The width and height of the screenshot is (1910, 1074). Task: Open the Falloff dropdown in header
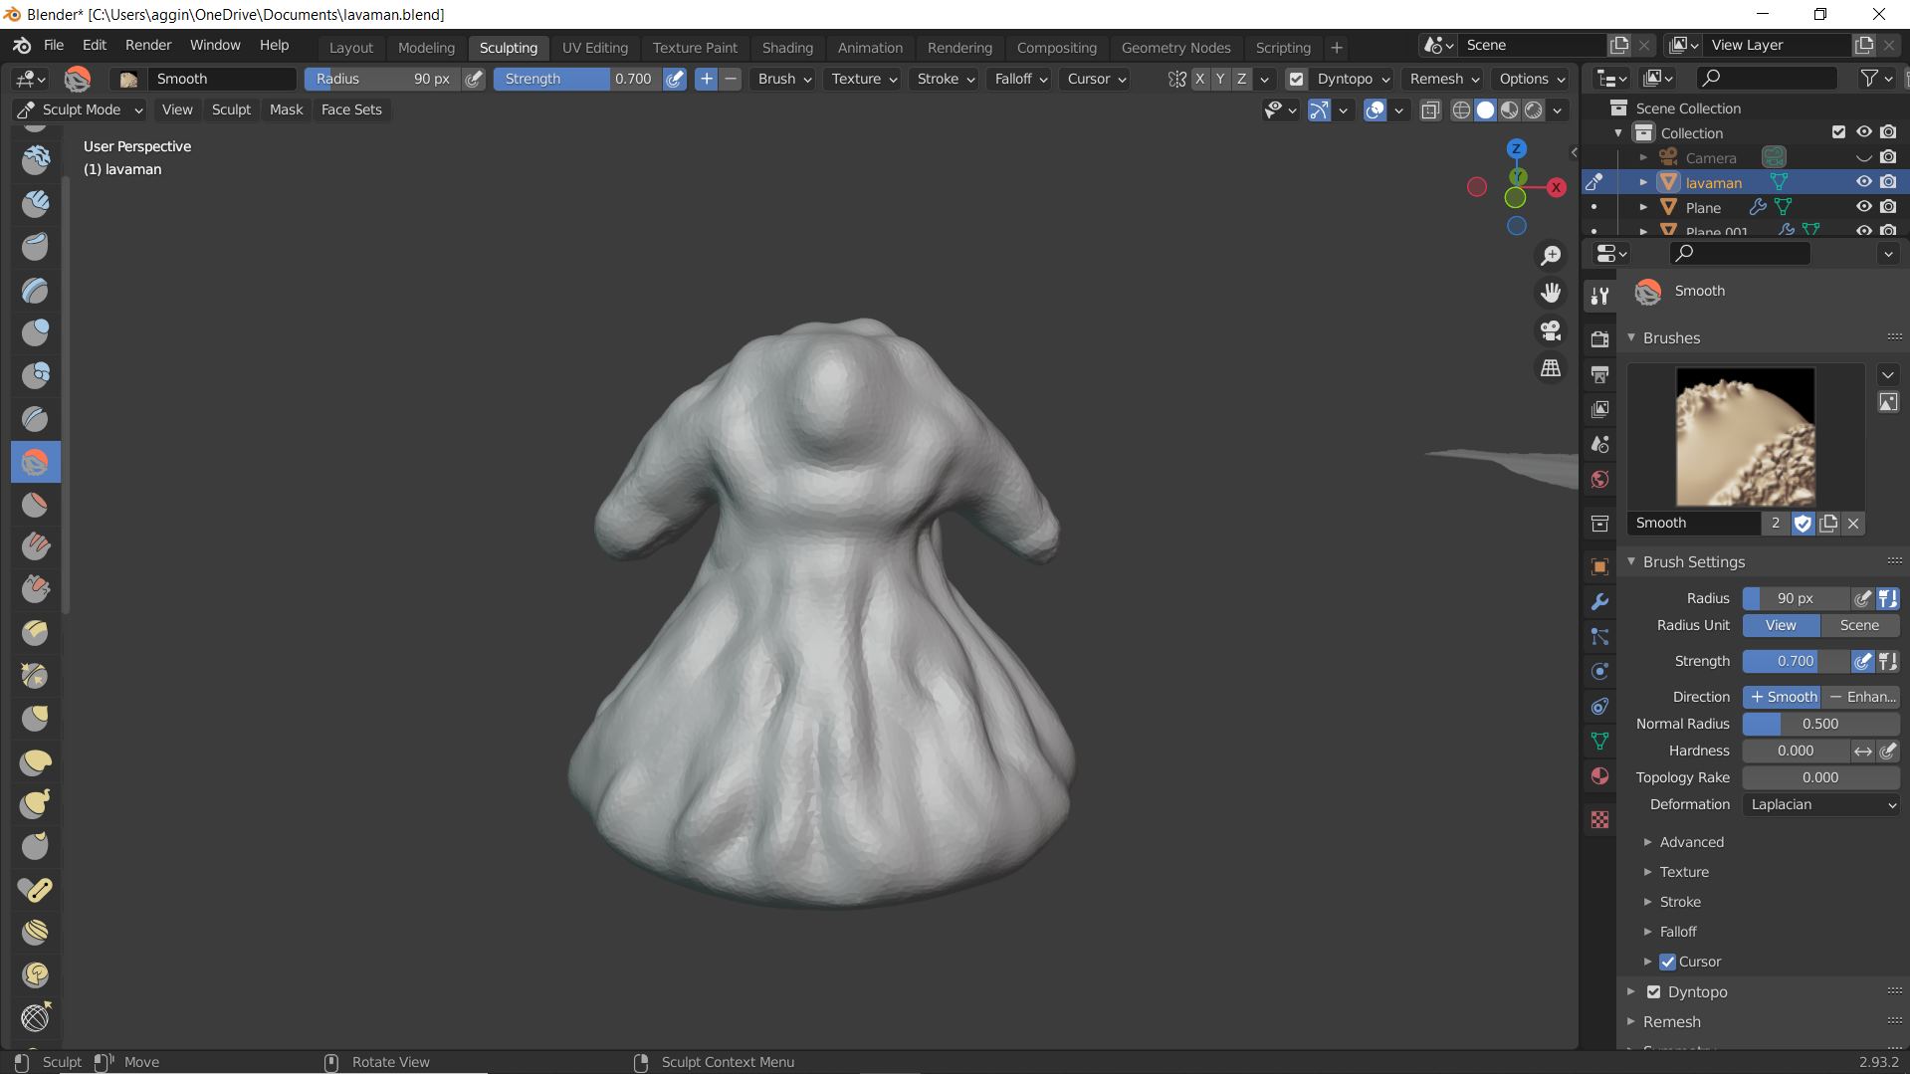point(1020,79)
